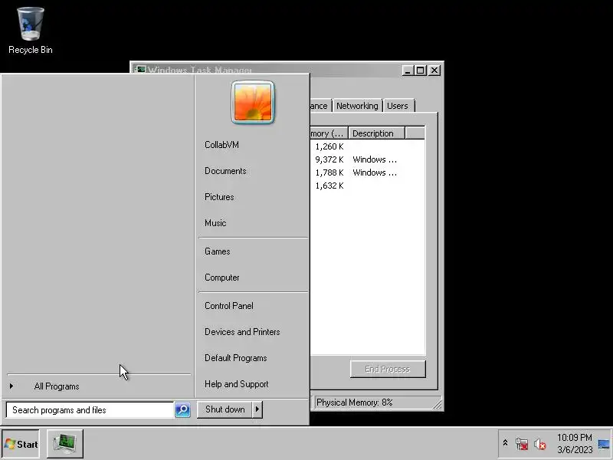The height and width of the screenshot is (460, 613).
Task: Sort by the Memory column header
Action: point(328,133)
